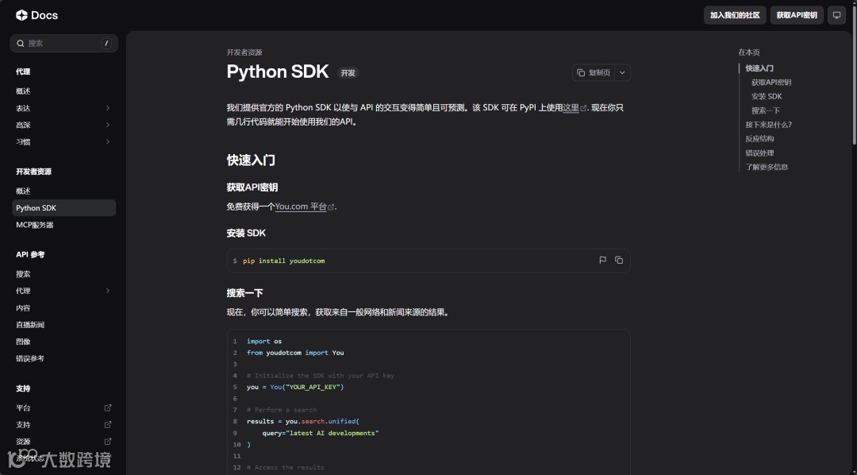
Task: Click the 开发 badge beside title
Action: 348,73
